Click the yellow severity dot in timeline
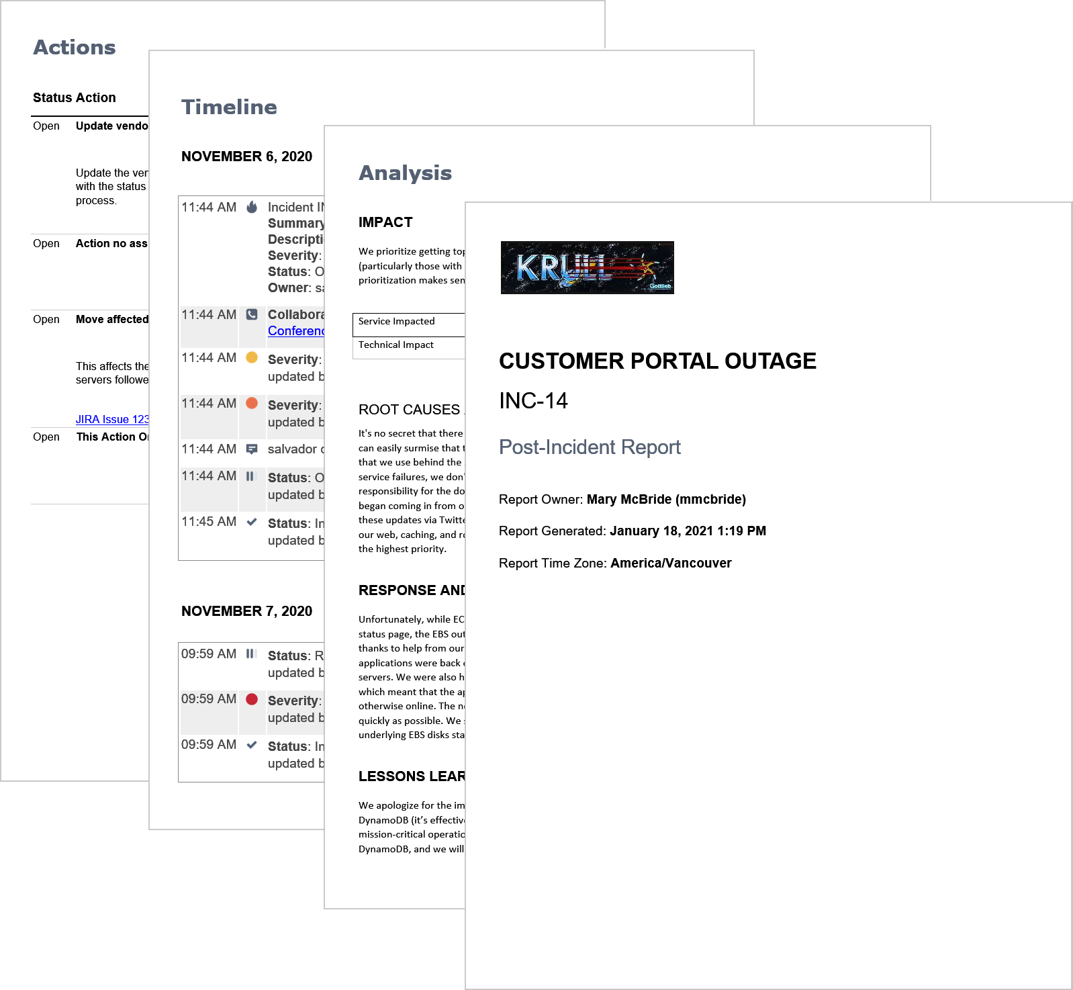The width and height of the screenshot is (1073, 990). point(252,357)
